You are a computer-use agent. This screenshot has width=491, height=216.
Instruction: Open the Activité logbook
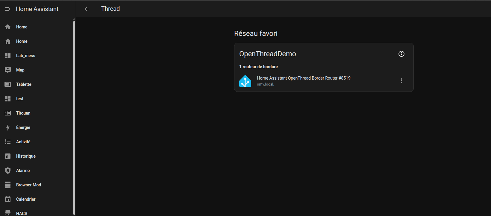coord(23,142)
